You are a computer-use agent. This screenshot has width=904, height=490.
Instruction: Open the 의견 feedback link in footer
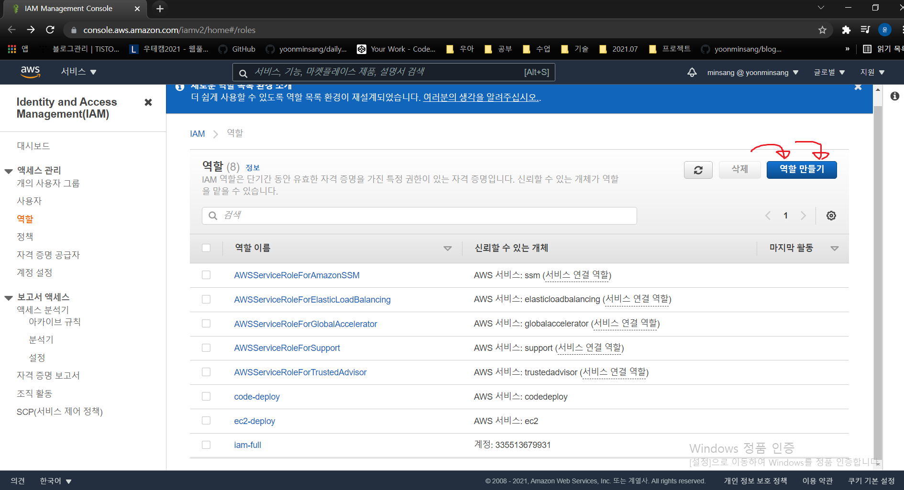[18, 481]
